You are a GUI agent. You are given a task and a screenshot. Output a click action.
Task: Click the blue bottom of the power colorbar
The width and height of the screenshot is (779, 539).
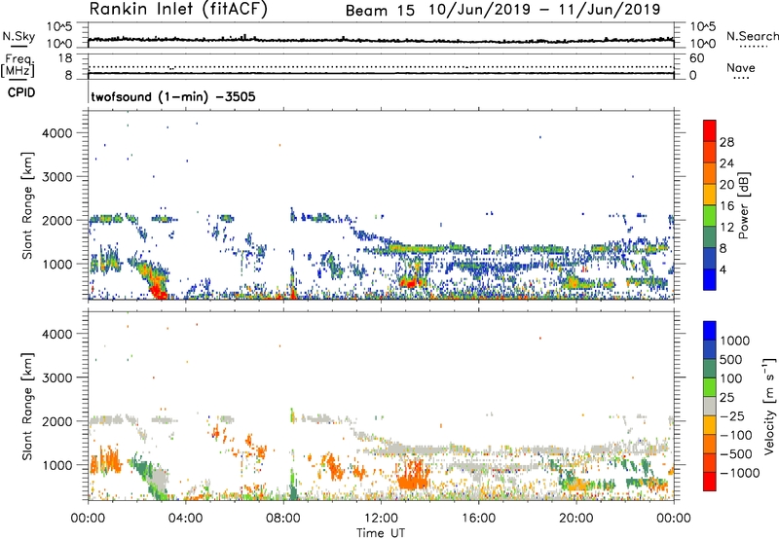point(710,279)
